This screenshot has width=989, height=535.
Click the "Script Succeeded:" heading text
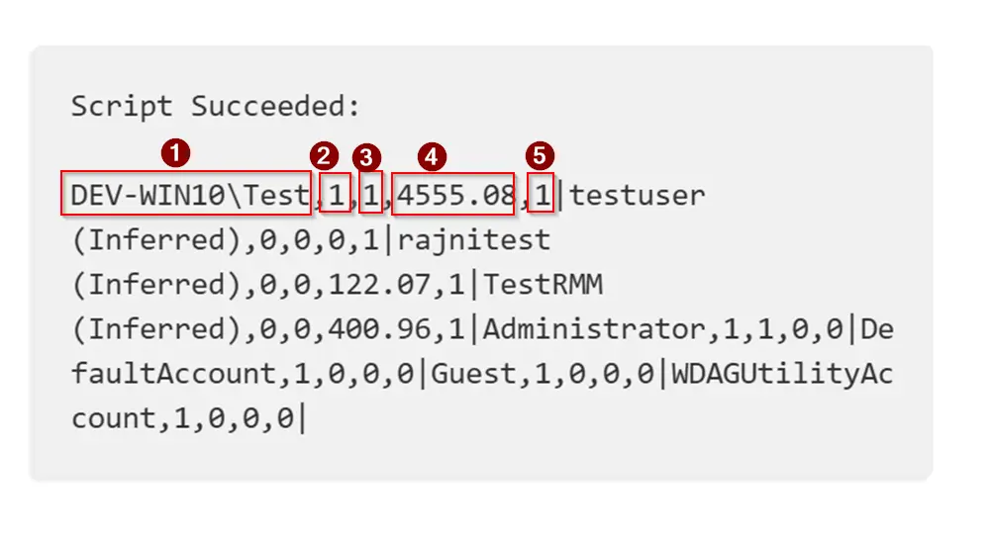tap(216, 106)
